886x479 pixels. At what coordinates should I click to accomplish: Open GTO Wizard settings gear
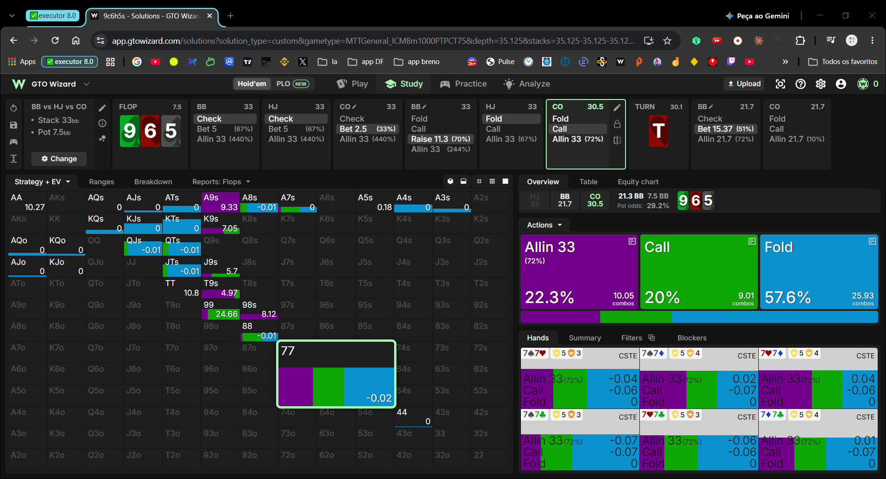coord(821,84)
